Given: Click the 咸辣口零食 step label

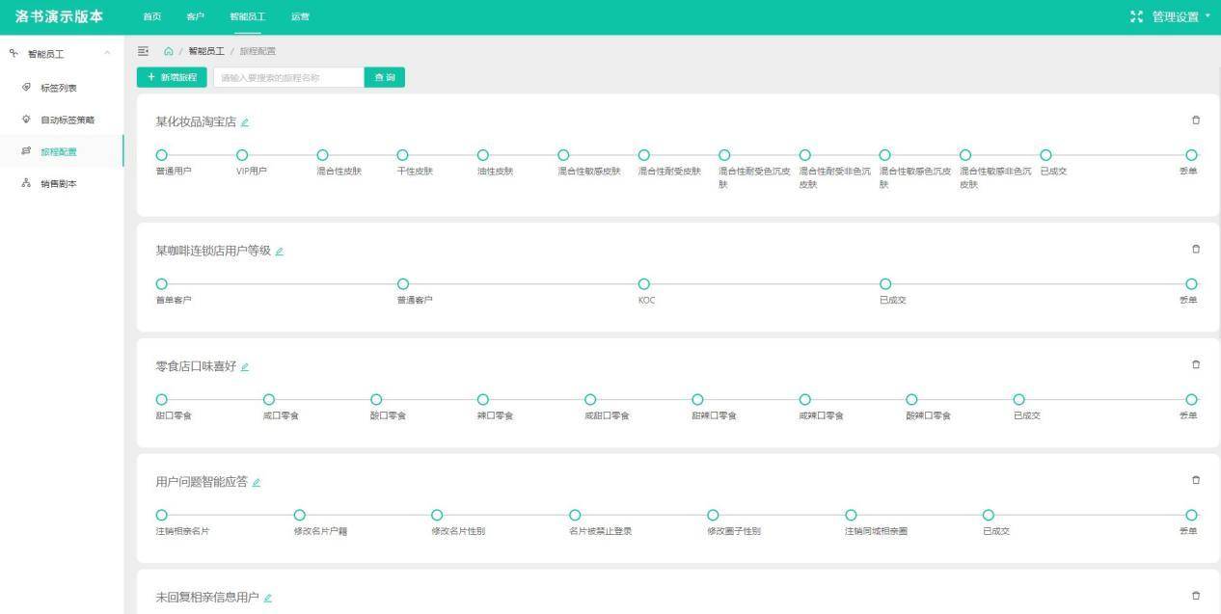Looking at the screenshot, I should 821,416.
